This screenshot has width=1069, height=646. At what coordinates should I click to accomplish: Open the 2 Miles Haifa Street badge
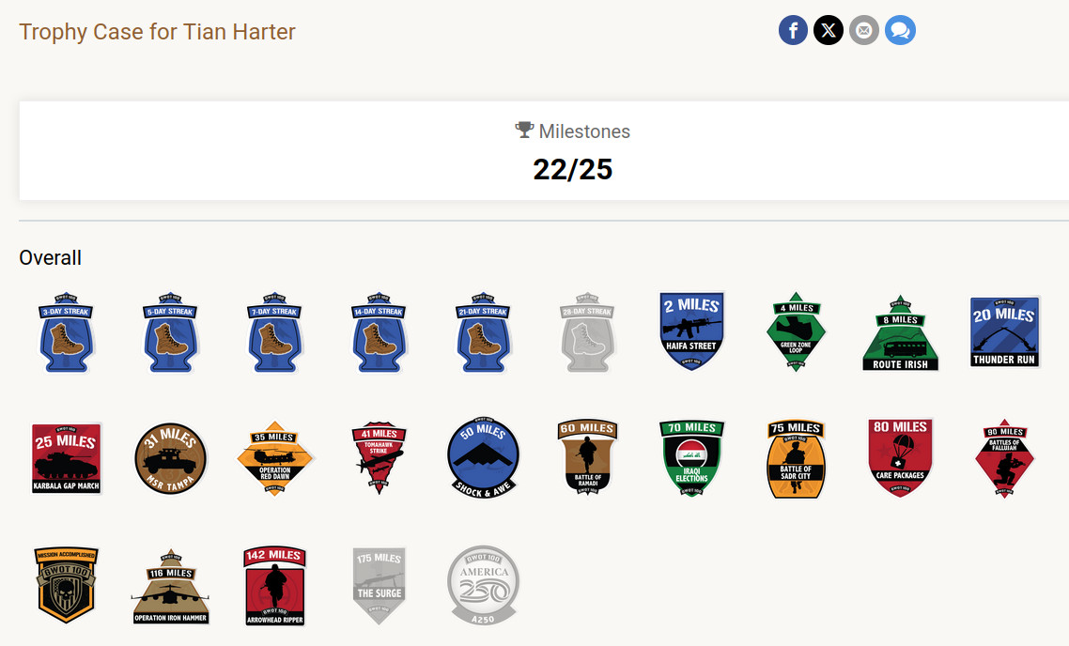pos(691,331)
